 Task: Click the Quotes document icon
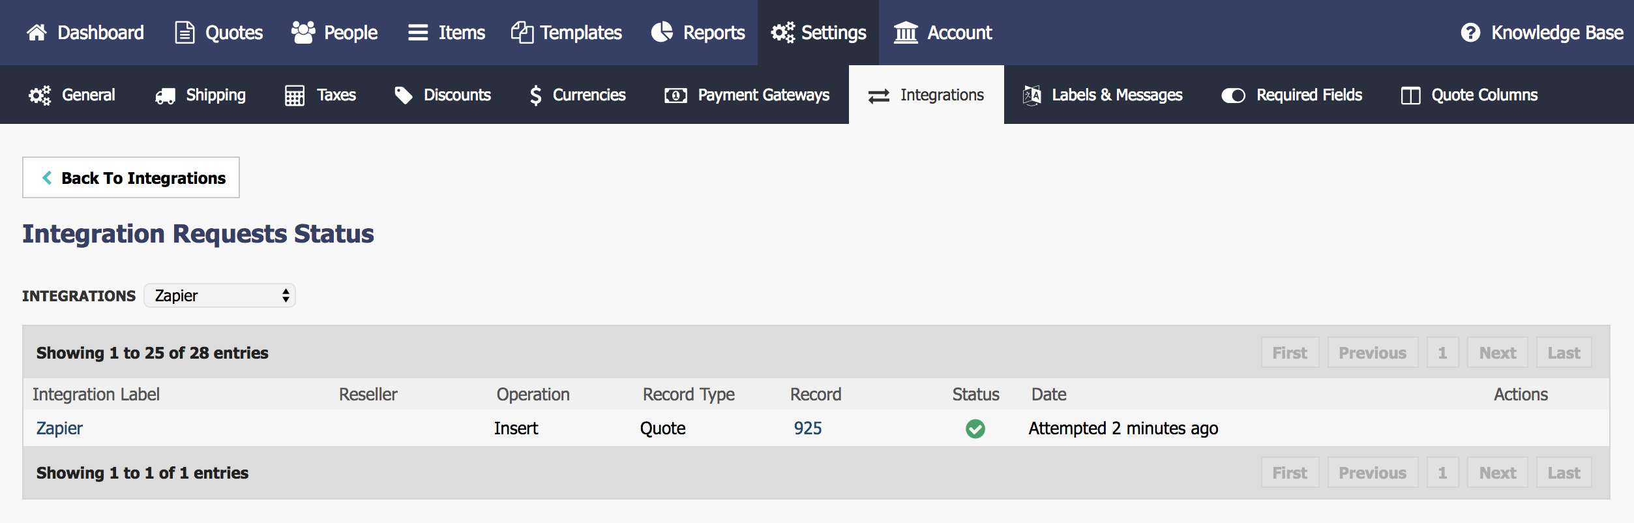185,33
